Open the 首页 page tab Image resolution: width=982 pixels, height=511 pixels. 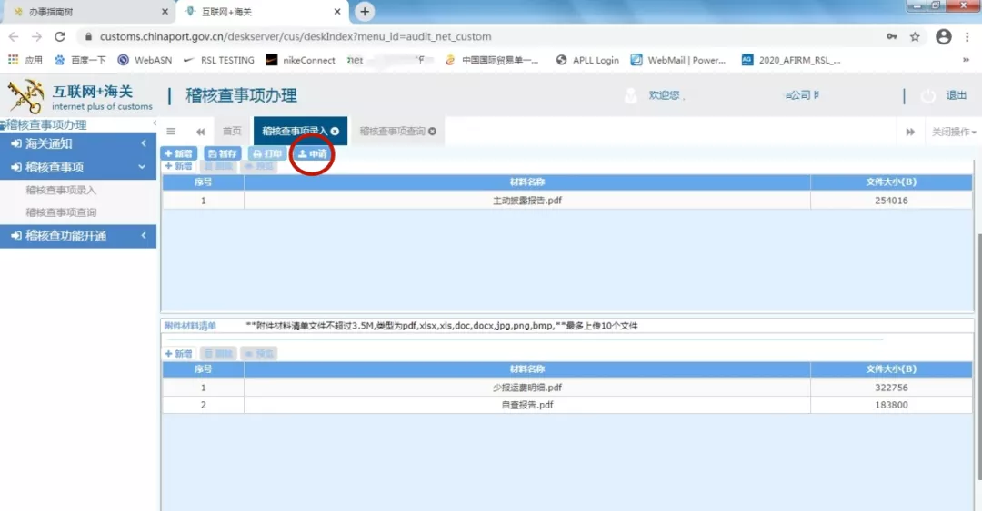pos(232,132)
